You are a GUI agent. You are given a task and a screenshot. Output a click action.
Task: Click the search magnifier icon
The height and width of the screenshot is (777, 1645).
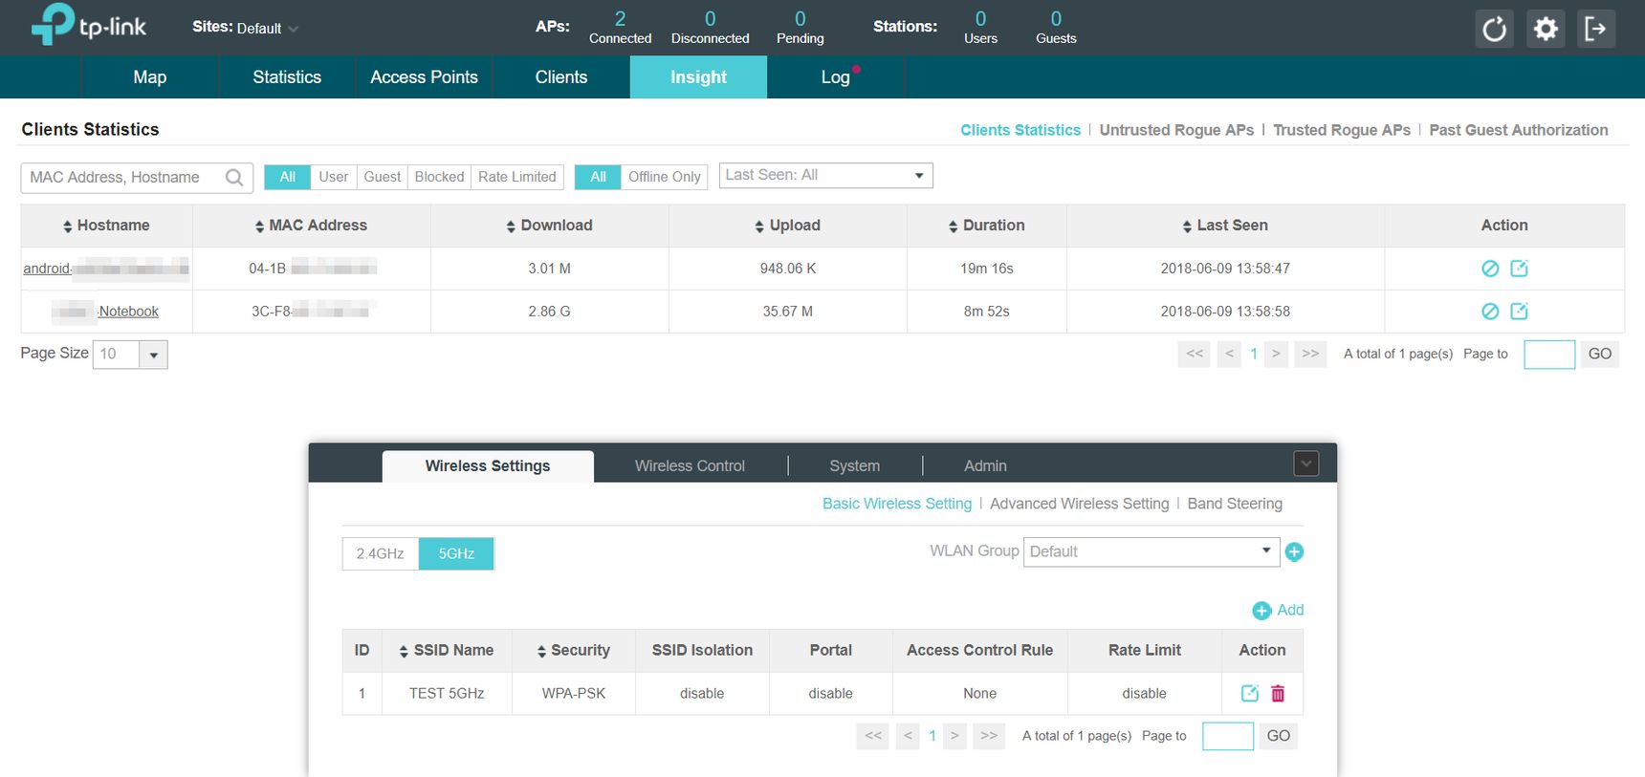pyautogui.click(x=234, y=178)
